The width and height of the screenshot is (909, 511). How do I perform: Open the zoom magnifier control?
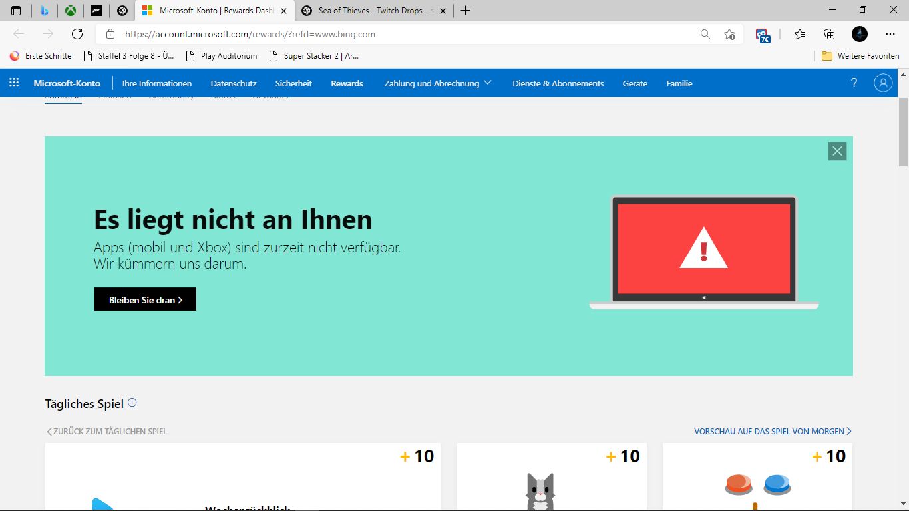[x=705, y=34]
